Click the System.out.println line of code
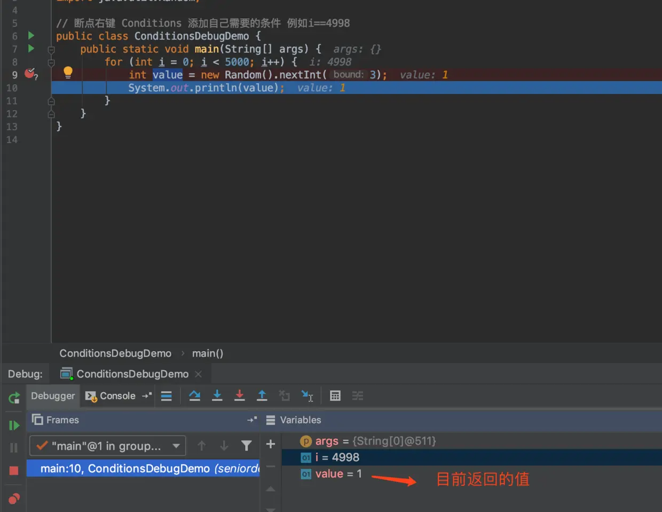662x512 pixels. click(x=206, y=88)
